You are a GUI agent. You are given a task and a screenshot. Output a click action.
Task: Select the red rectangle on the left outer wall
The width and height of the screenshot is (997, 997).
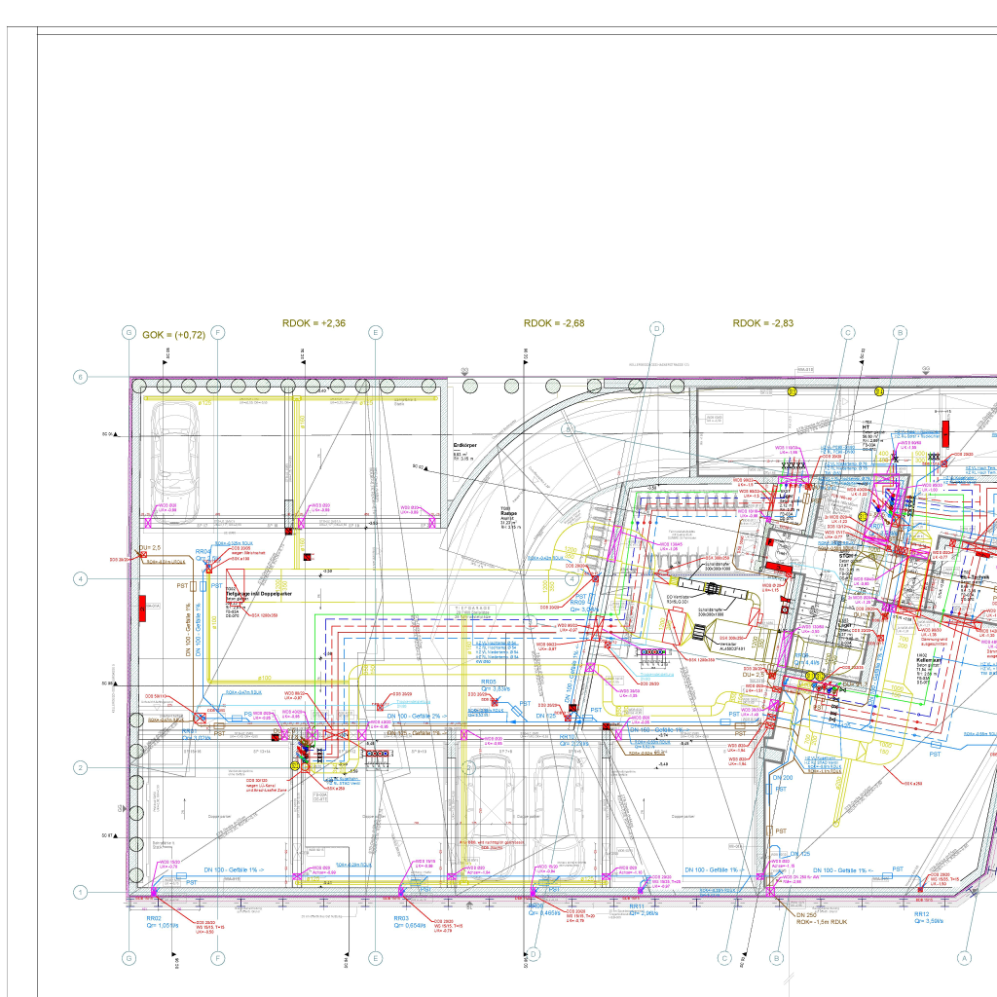point(142,608)
